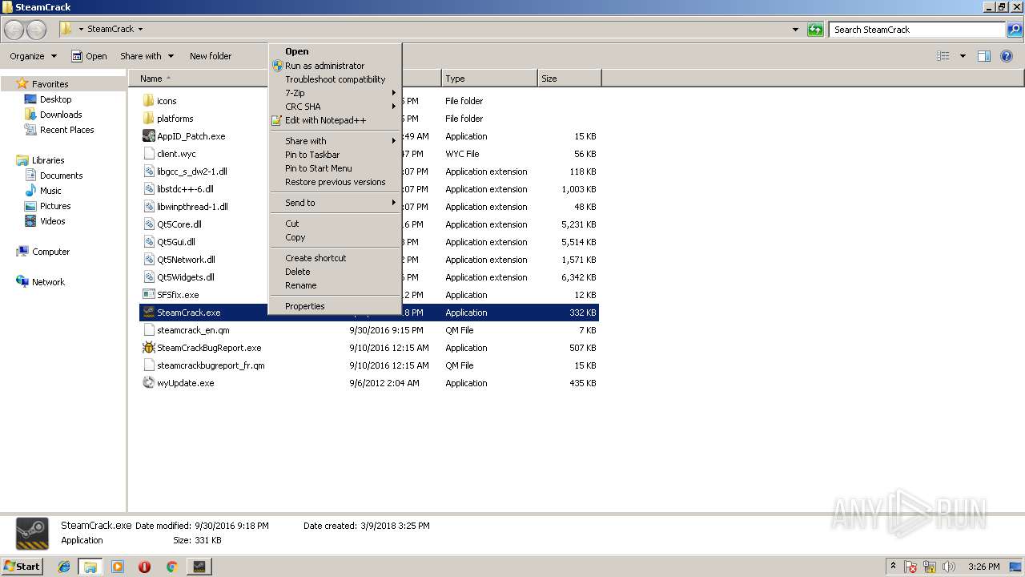This screenshot has height=577, width=1025.
Task: Click the Back navigation button
Action: (x=14, y=30)
